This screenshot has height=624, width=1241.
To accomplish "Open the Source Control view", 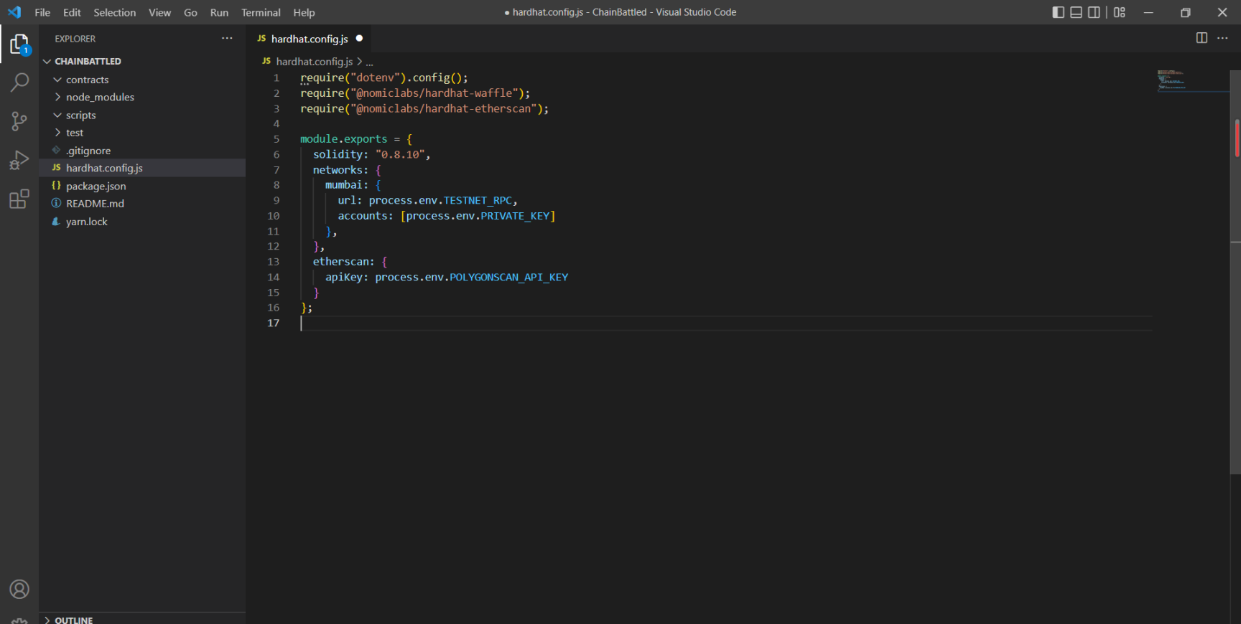I will coord(19,121).
